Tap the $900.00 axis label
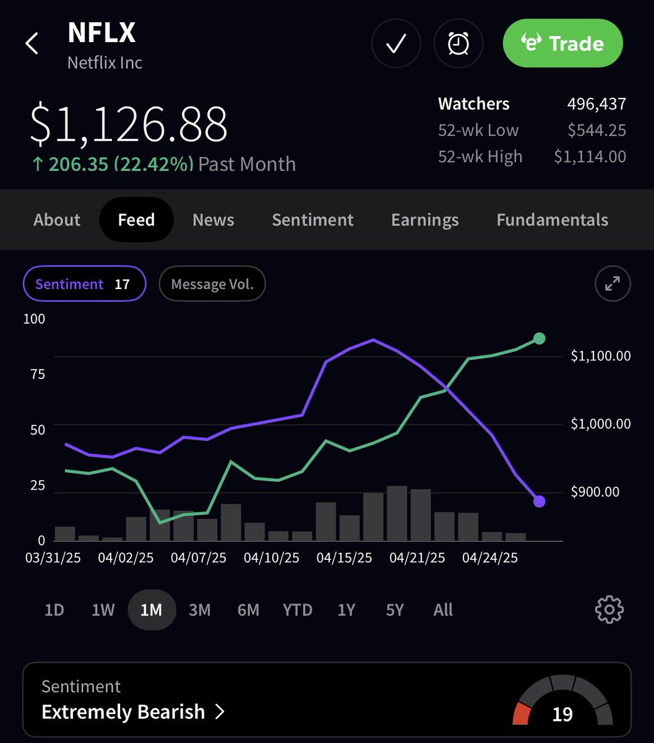 595,492
